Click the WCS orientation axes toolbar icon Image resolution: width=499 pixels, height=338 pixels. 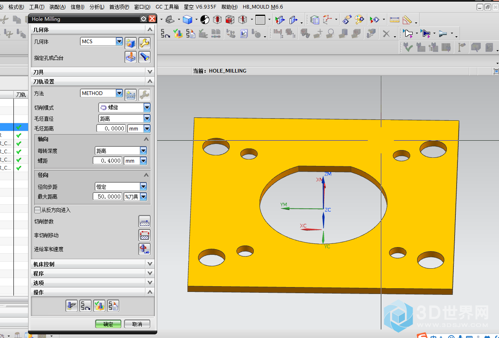coord(328,20)
